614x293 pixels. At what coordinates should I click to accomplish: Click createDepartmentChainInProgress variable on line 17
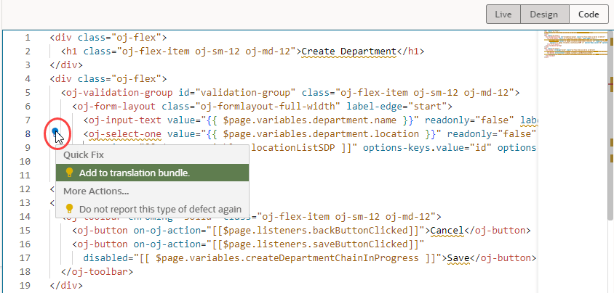click(332, 258)
